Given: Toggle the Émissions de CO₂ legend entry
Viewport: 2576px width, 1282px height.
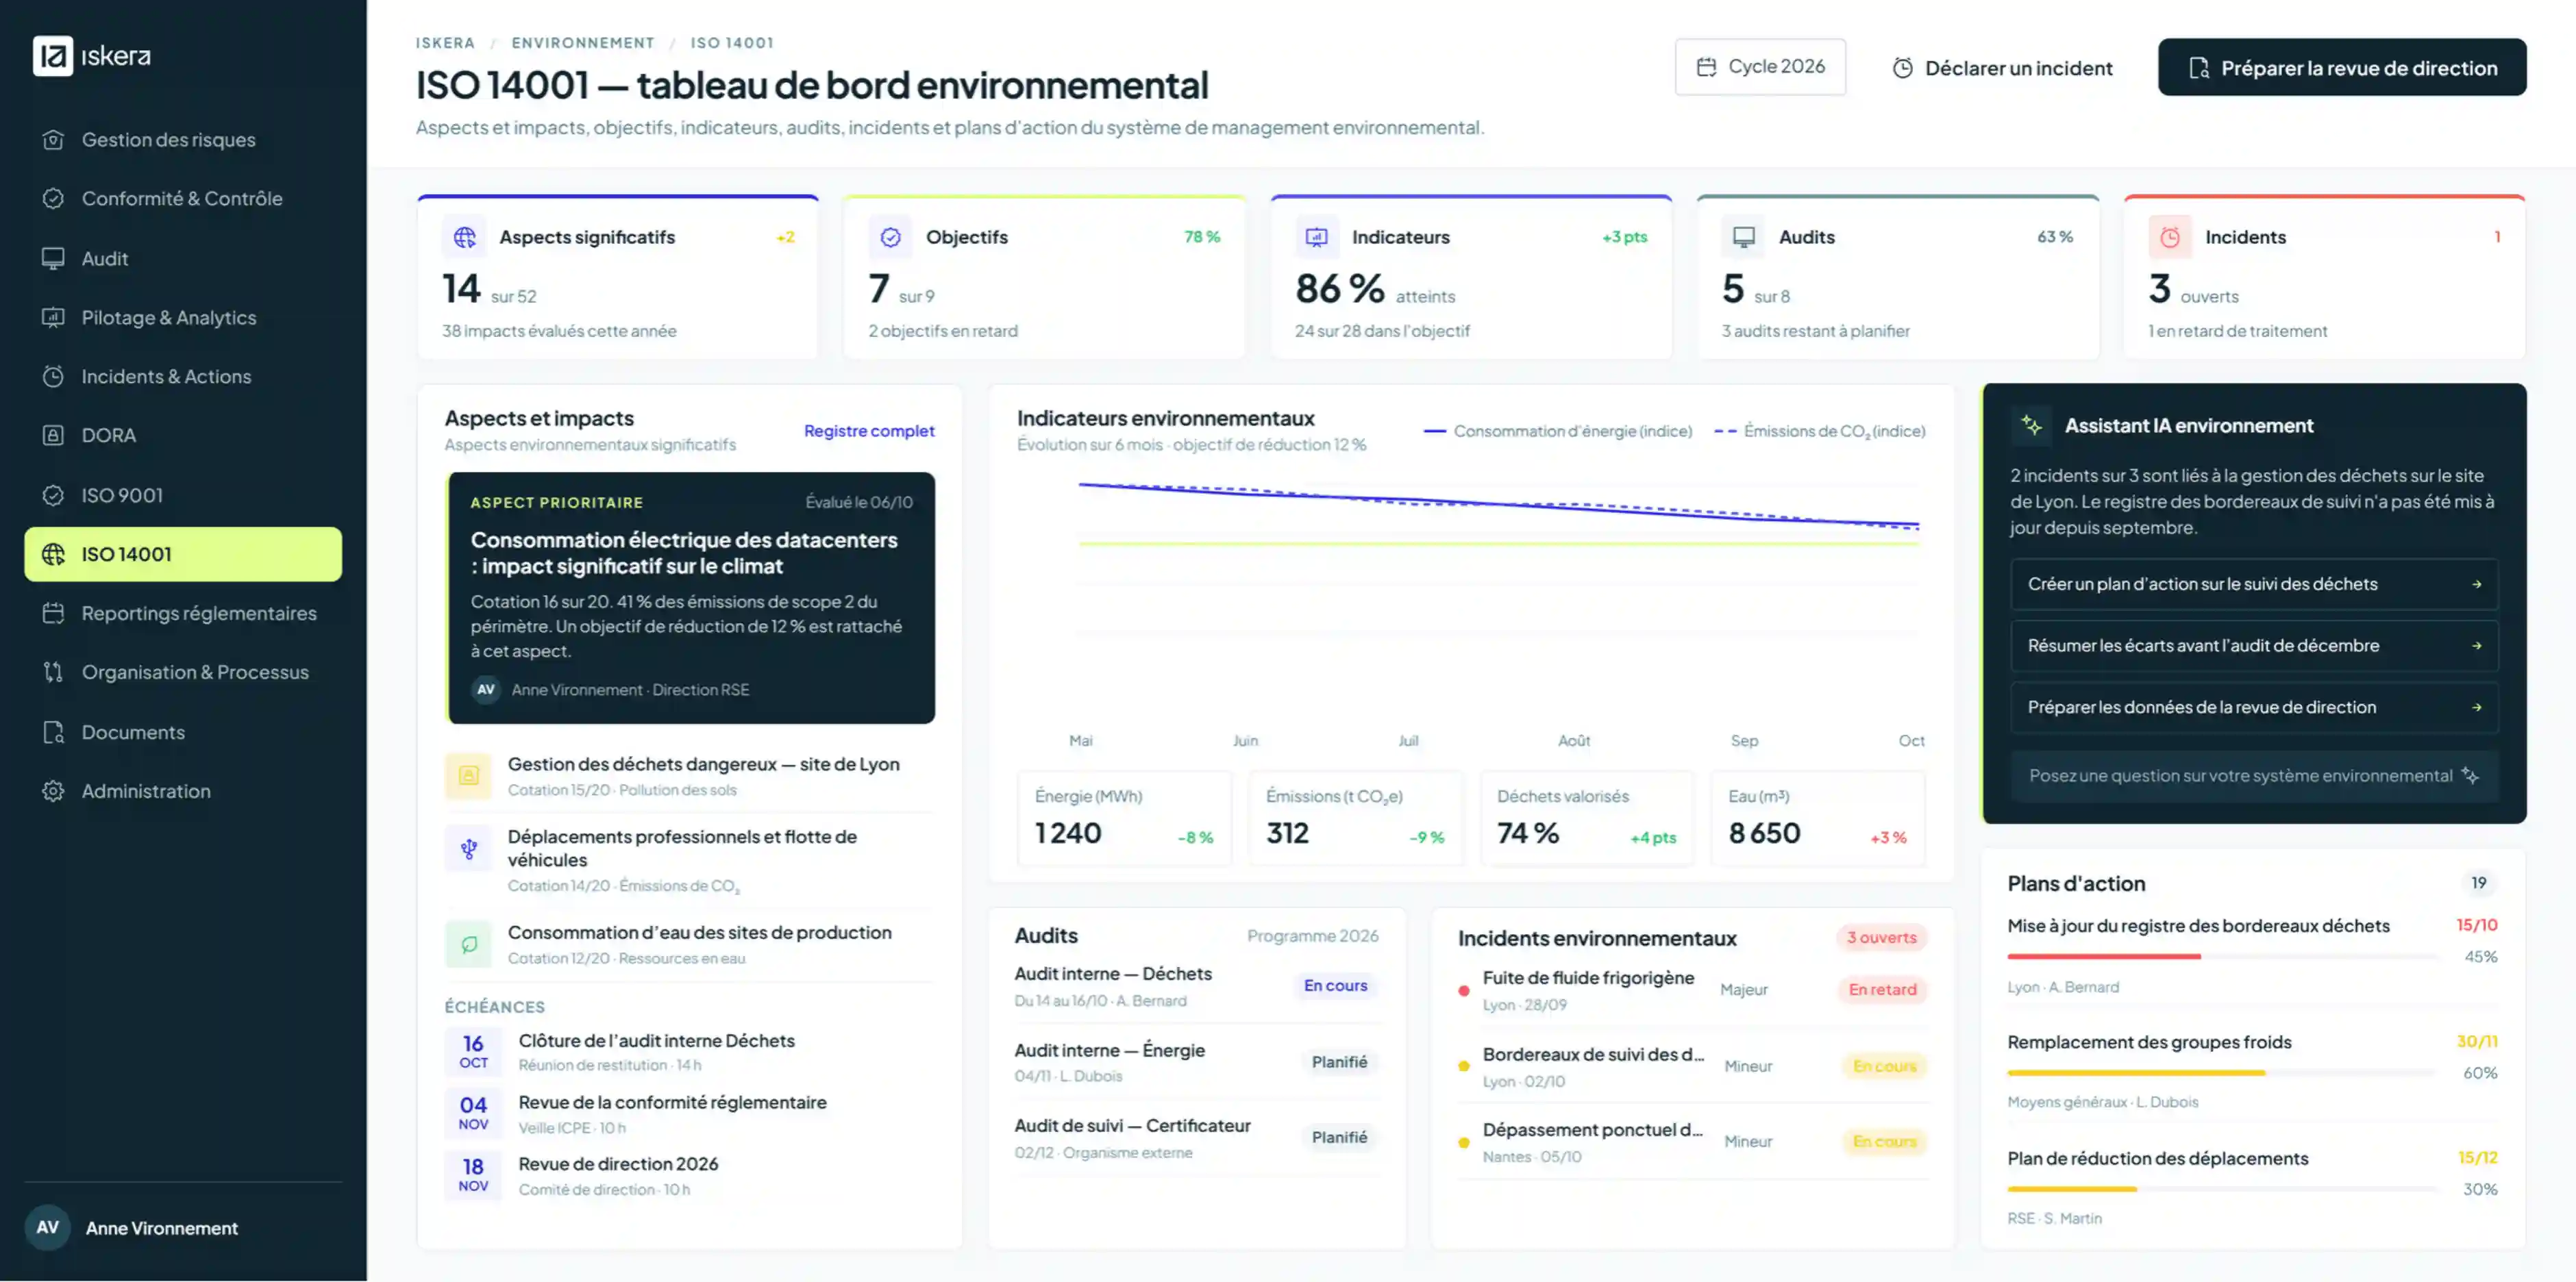Looking at the screenshot, I should tap(1820, 431).
